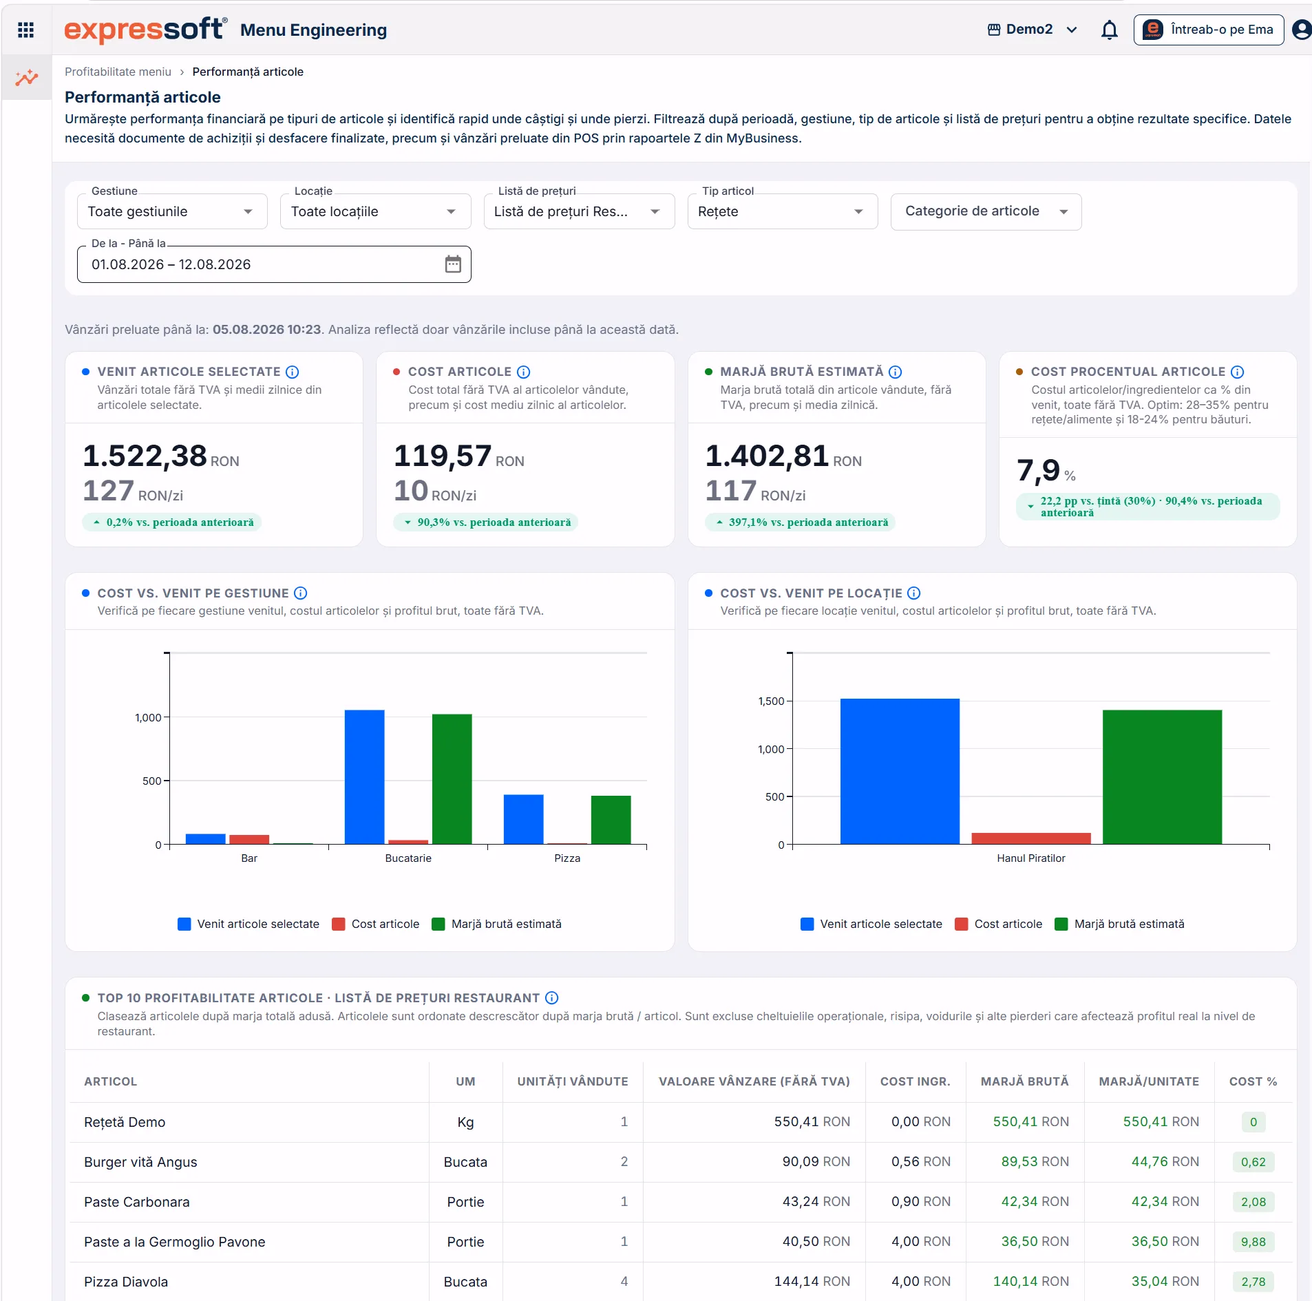Open the Tip articol dropdown
The height and width of the screenshot is (1301, 1312).
(783, 211)
